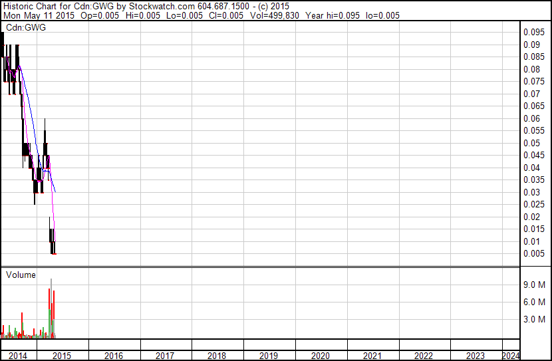Click the 0.02 price axis label
552x361 pixels.
click(x=531, y=217)
